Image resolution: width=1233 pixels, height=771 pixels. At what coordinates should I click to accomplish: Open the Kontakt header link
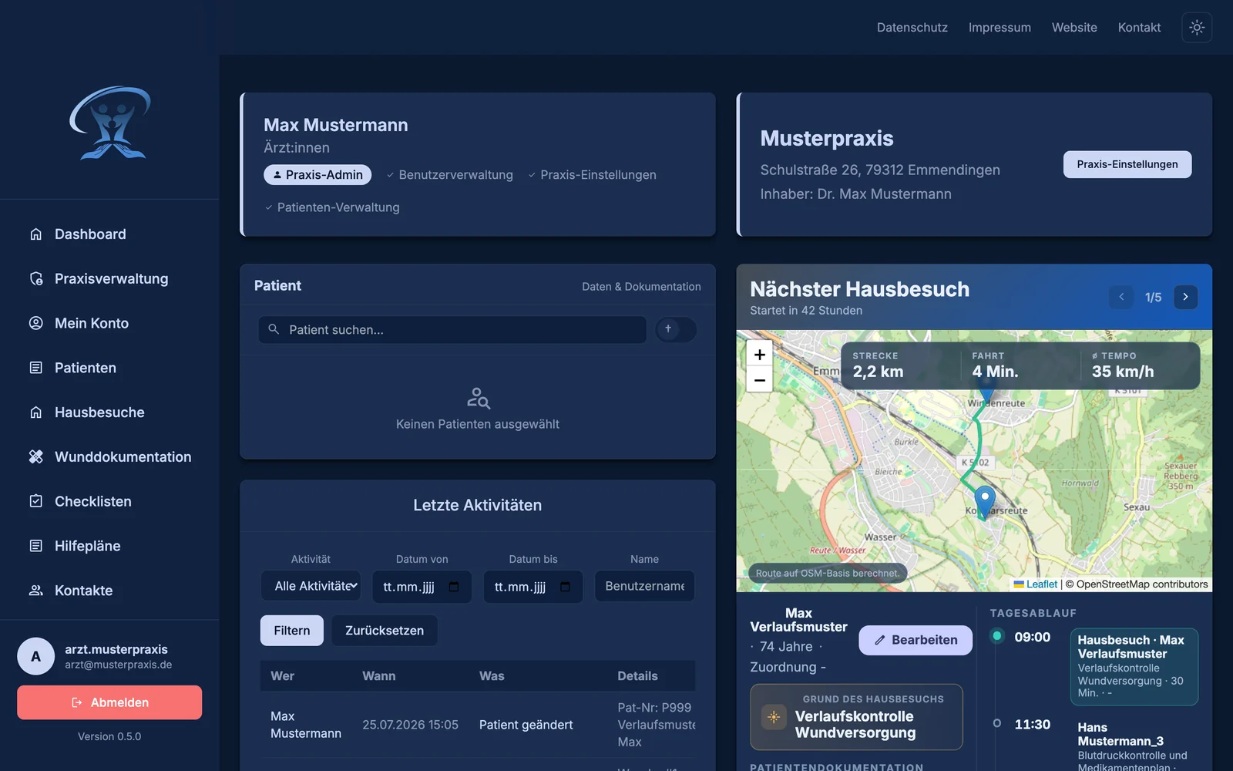point(1139,27)
